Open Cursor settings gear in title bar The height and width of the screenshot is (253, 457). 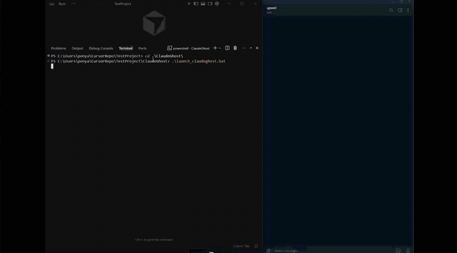(217, 4)
